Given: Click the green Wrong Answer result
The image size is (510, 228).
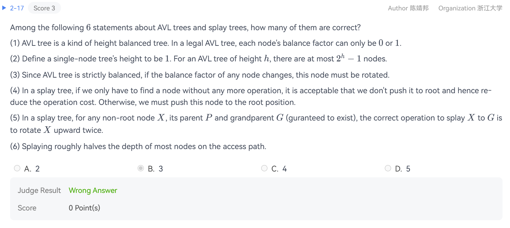Looking at the screenshot, I should pos(93,190).
